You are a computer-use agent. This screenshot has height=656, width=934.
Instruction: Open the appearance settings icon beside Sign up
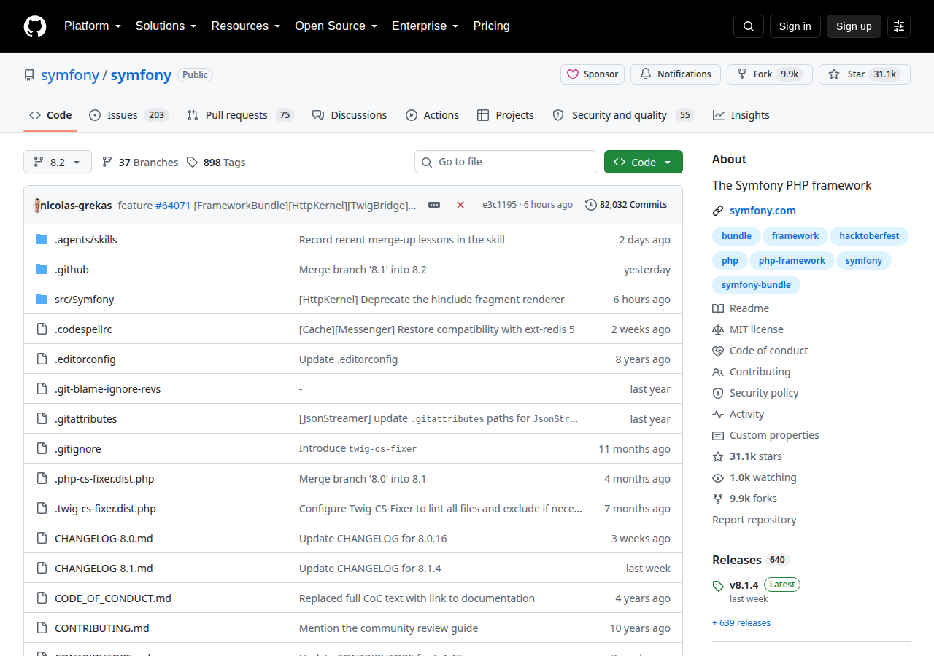point(899,26)
